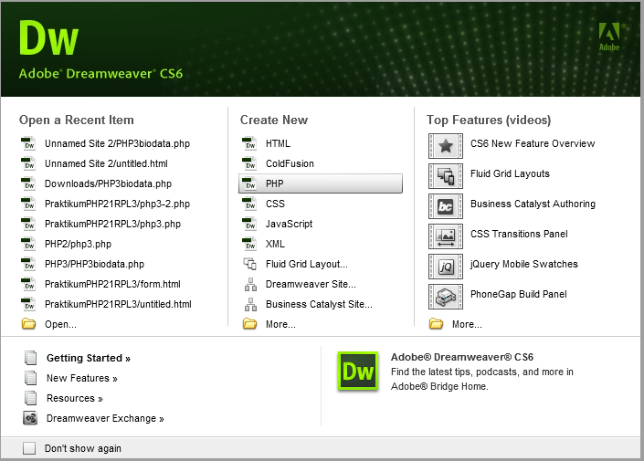Create a new JavaScript file
Image resolution: width=644 pixels, height=461 pixels.
290,225
